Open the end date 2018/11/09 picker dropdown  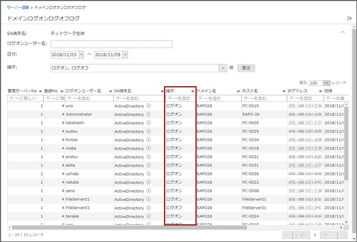[x=125, y=55]
